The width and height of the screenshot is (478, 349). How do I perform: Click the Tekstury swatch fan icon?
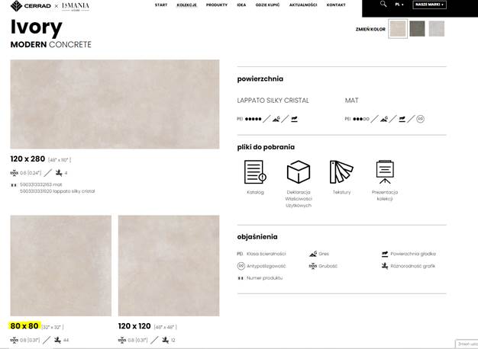point(341,172)
